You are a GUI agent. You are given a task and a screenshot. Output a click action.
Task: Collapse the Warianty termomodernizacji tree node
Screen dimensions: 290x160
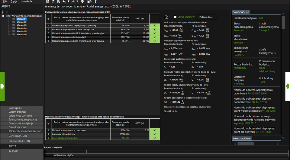(3, 16)
